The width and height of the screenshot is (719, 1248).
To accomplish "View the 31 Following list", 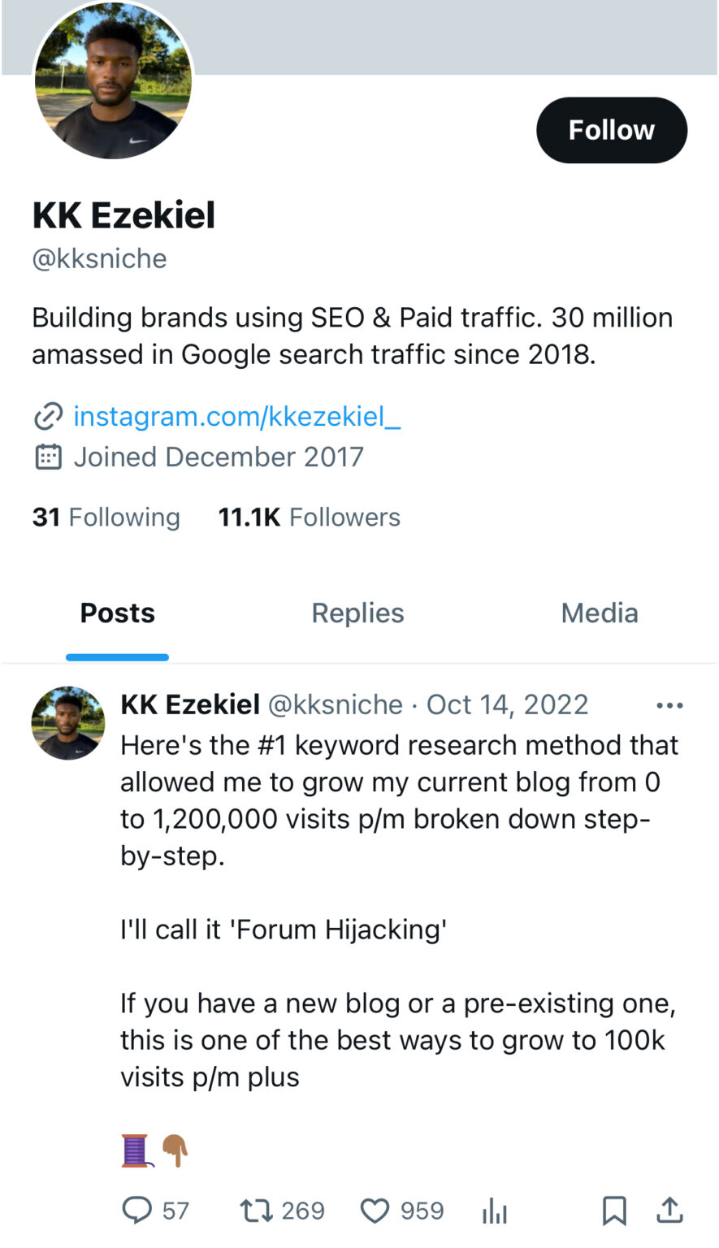I will (106, 518).
